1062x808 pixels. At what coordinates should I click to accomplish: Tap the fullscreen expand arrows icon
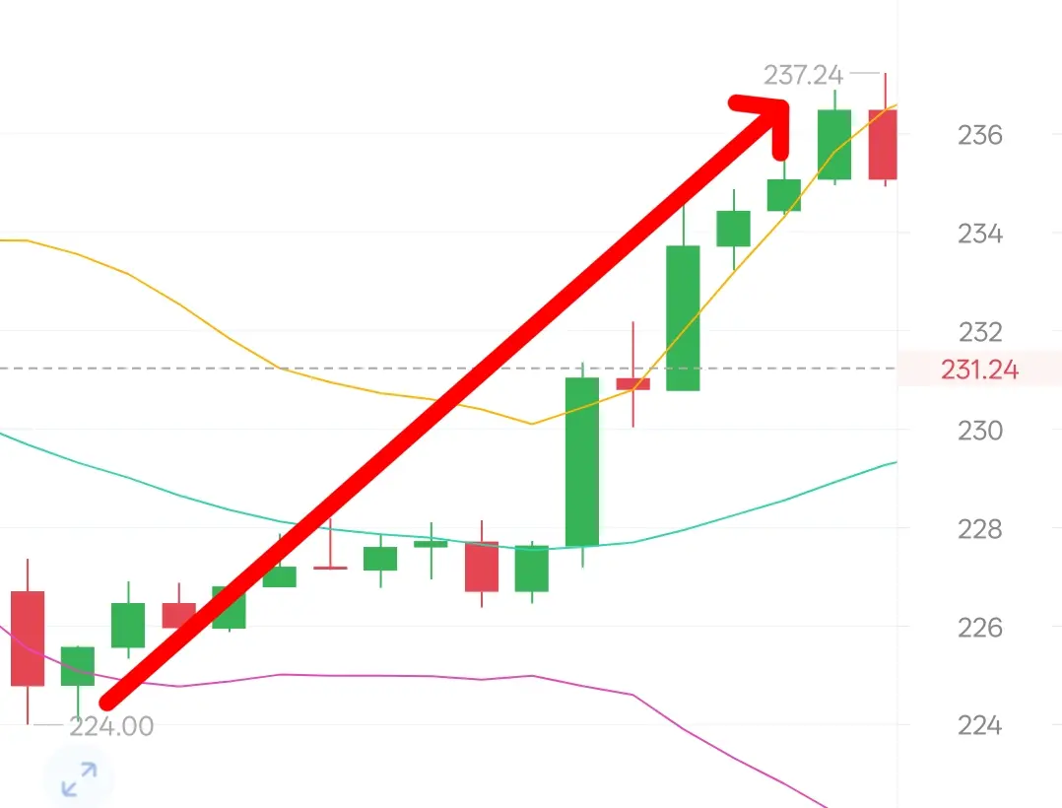(79, 778)
